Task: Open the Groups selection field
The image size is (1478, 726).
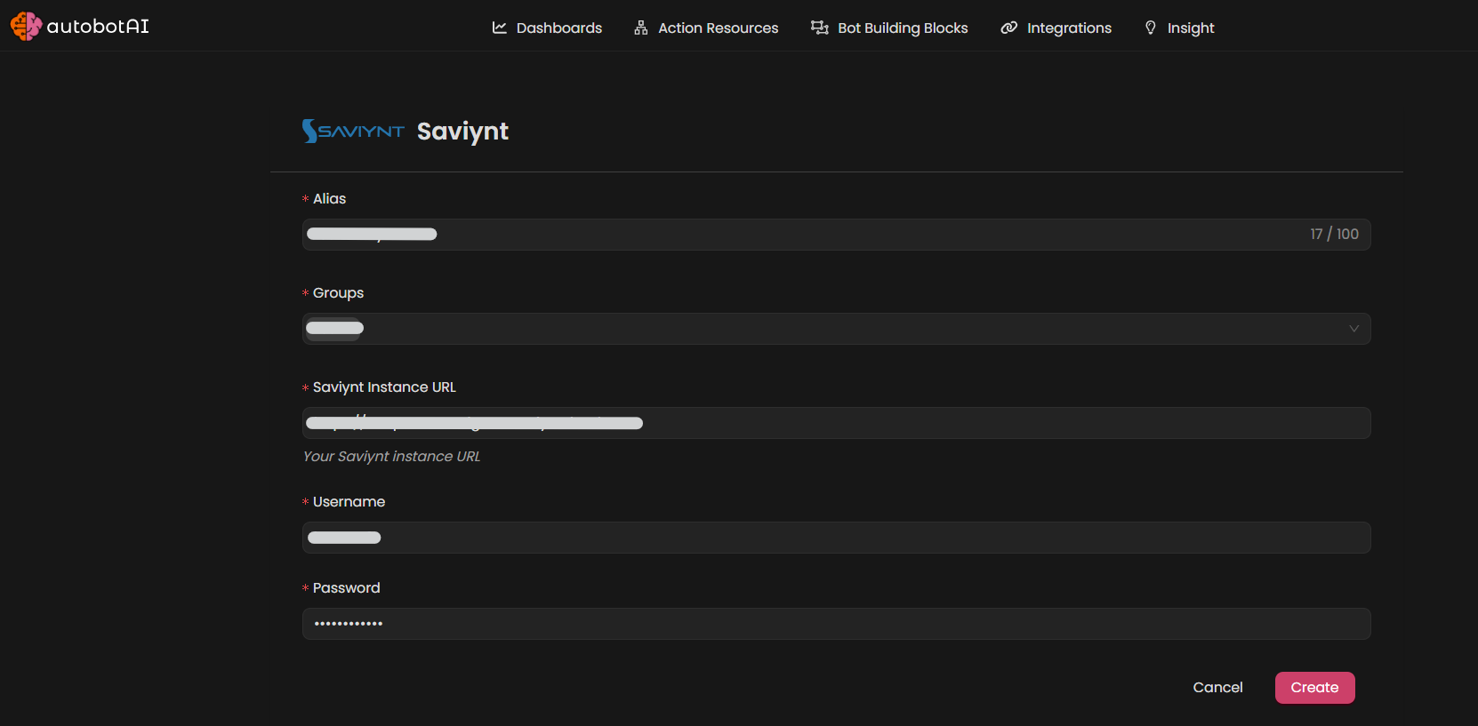Action: [836, 329]
